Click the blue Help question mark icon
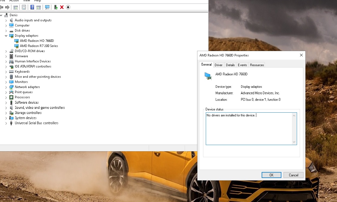Viewport: 337px width, 202px height. pos(32,7)
